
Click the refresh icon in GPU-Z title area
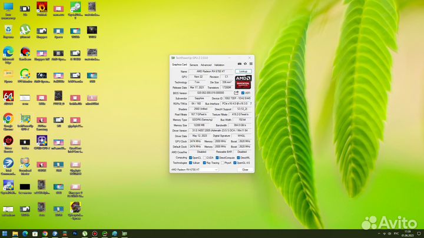[244, 65]
